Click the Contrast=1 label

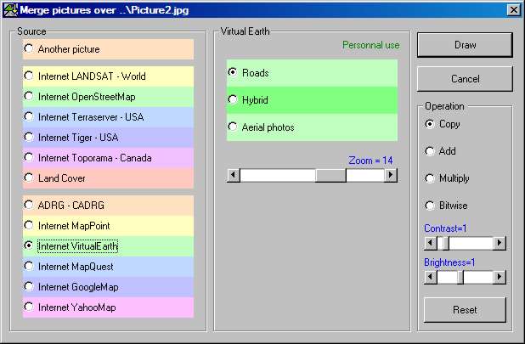point(445,228)
